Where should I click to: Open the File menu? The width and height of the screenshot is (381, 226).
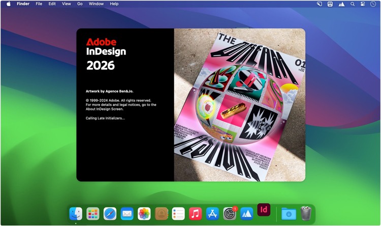pyautogui.click(x=39, y=4)
